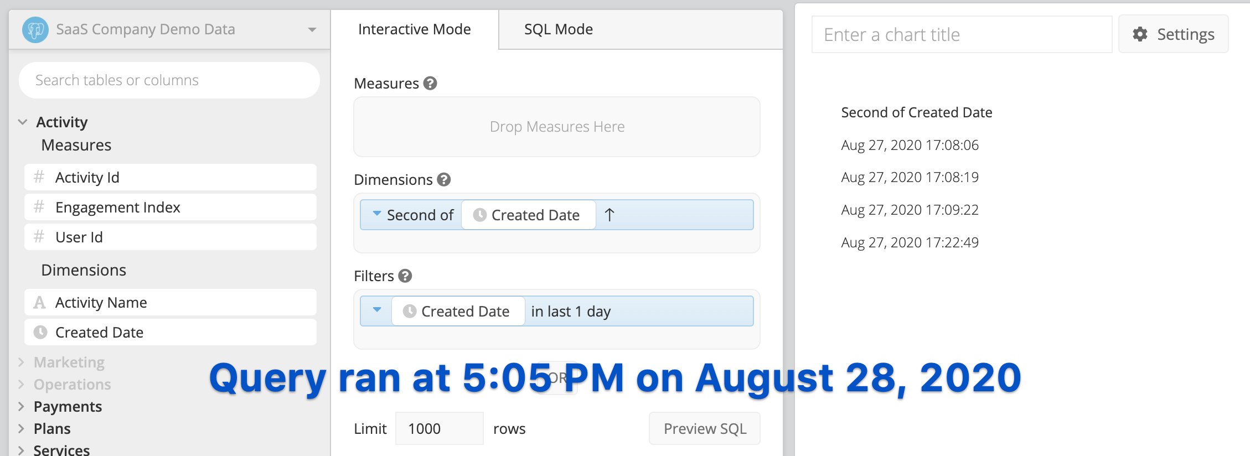Viewport: 1250px width, 456px height.
Task: Switch to SQL Mode tab
Action: click(559, 29)
